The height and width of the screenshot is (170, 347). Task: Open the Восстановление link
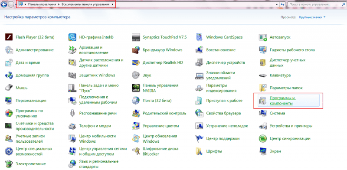(221, 50)
